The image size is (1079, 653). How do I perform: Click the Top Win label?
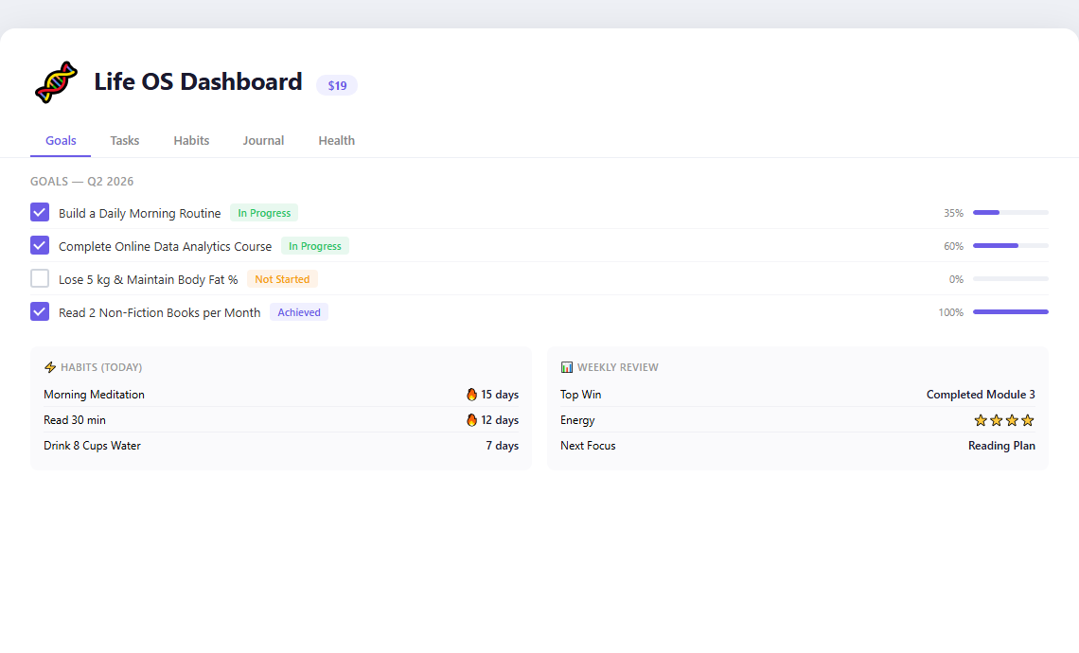pos(581,395)
